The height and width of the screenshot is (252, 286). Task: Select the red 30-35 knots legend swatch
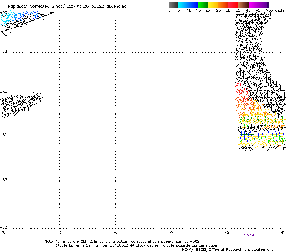(x=233, y=5)
